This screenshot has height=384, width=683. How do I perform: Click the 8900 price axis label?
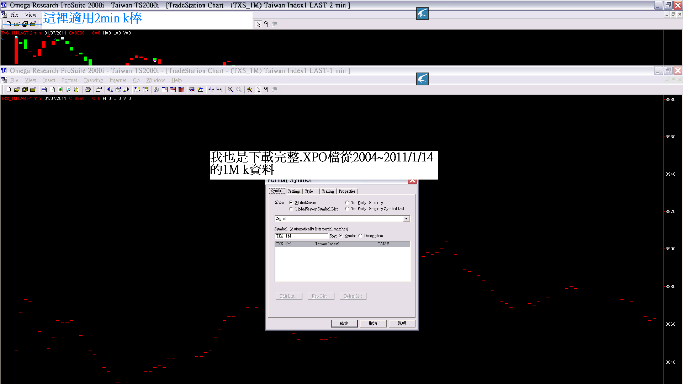pyautogui.click(x=670, y=249)
